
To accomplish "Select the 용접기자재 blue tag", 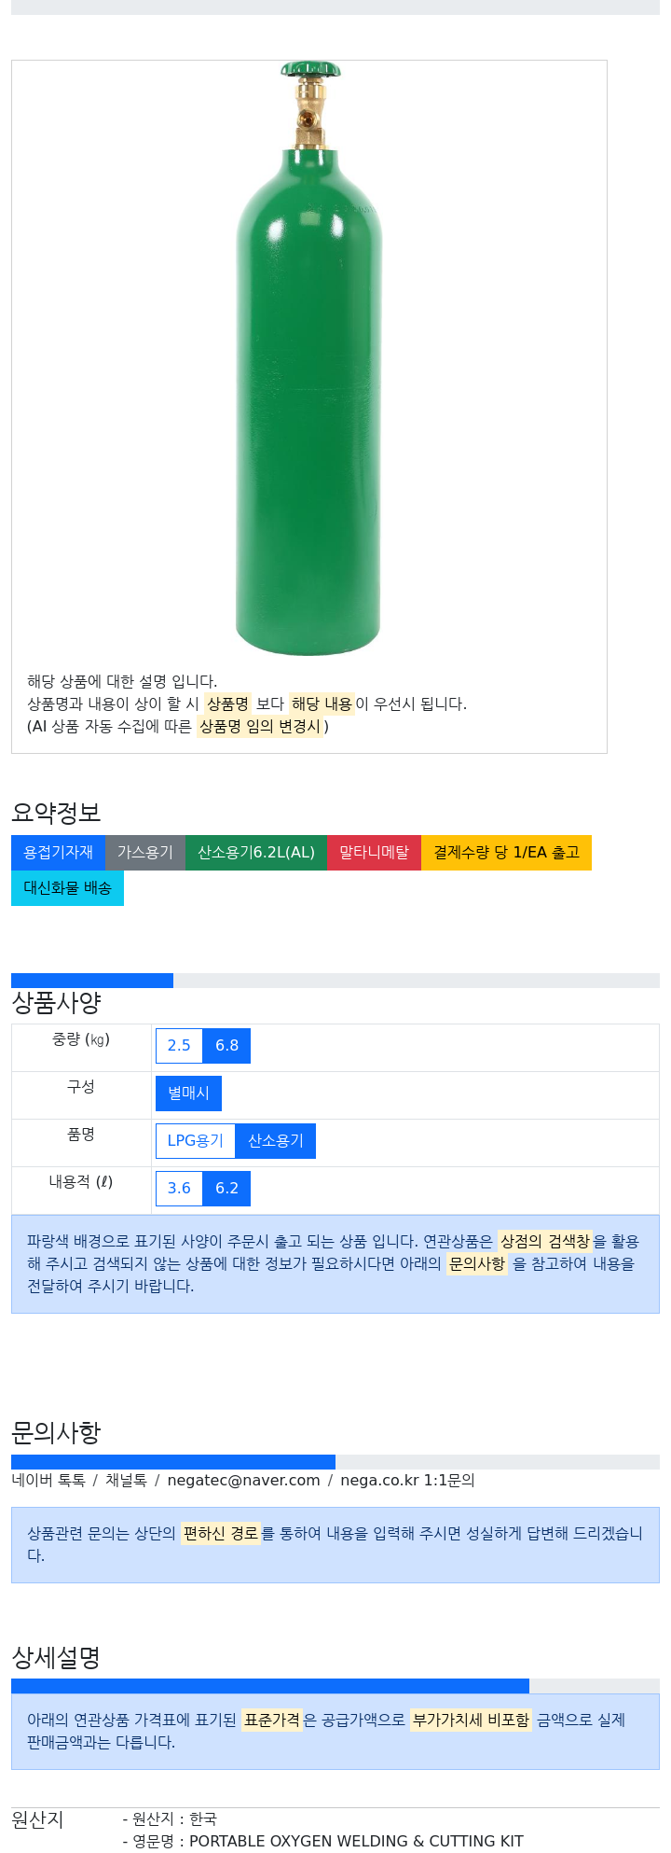I will pyautogui.click(x=59, y=853).
